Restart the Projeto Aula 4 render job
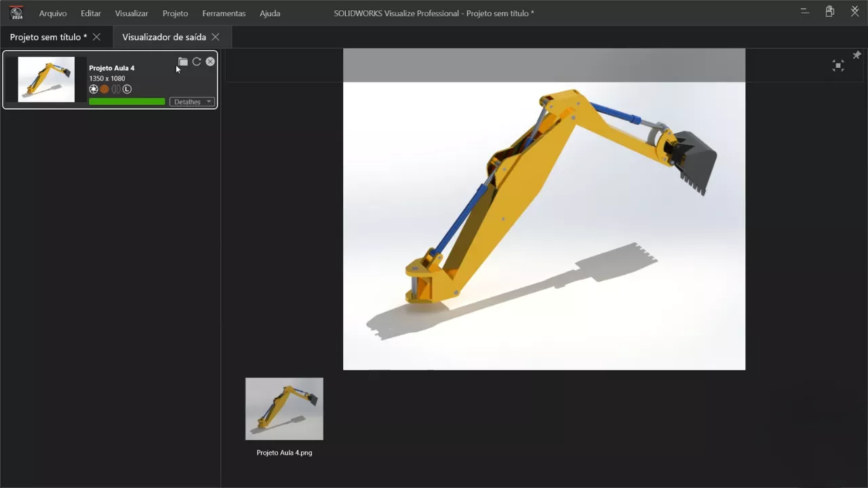 (x=197, y=62)
